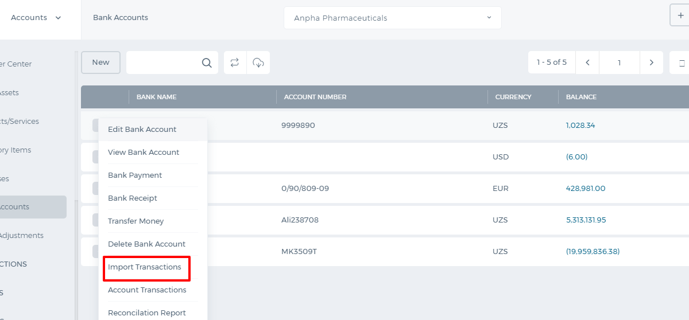Viewport: 689px width, 320px height.
Task: Expand Anpha Pharmaceuticals company selector
Action: (393, 18)
